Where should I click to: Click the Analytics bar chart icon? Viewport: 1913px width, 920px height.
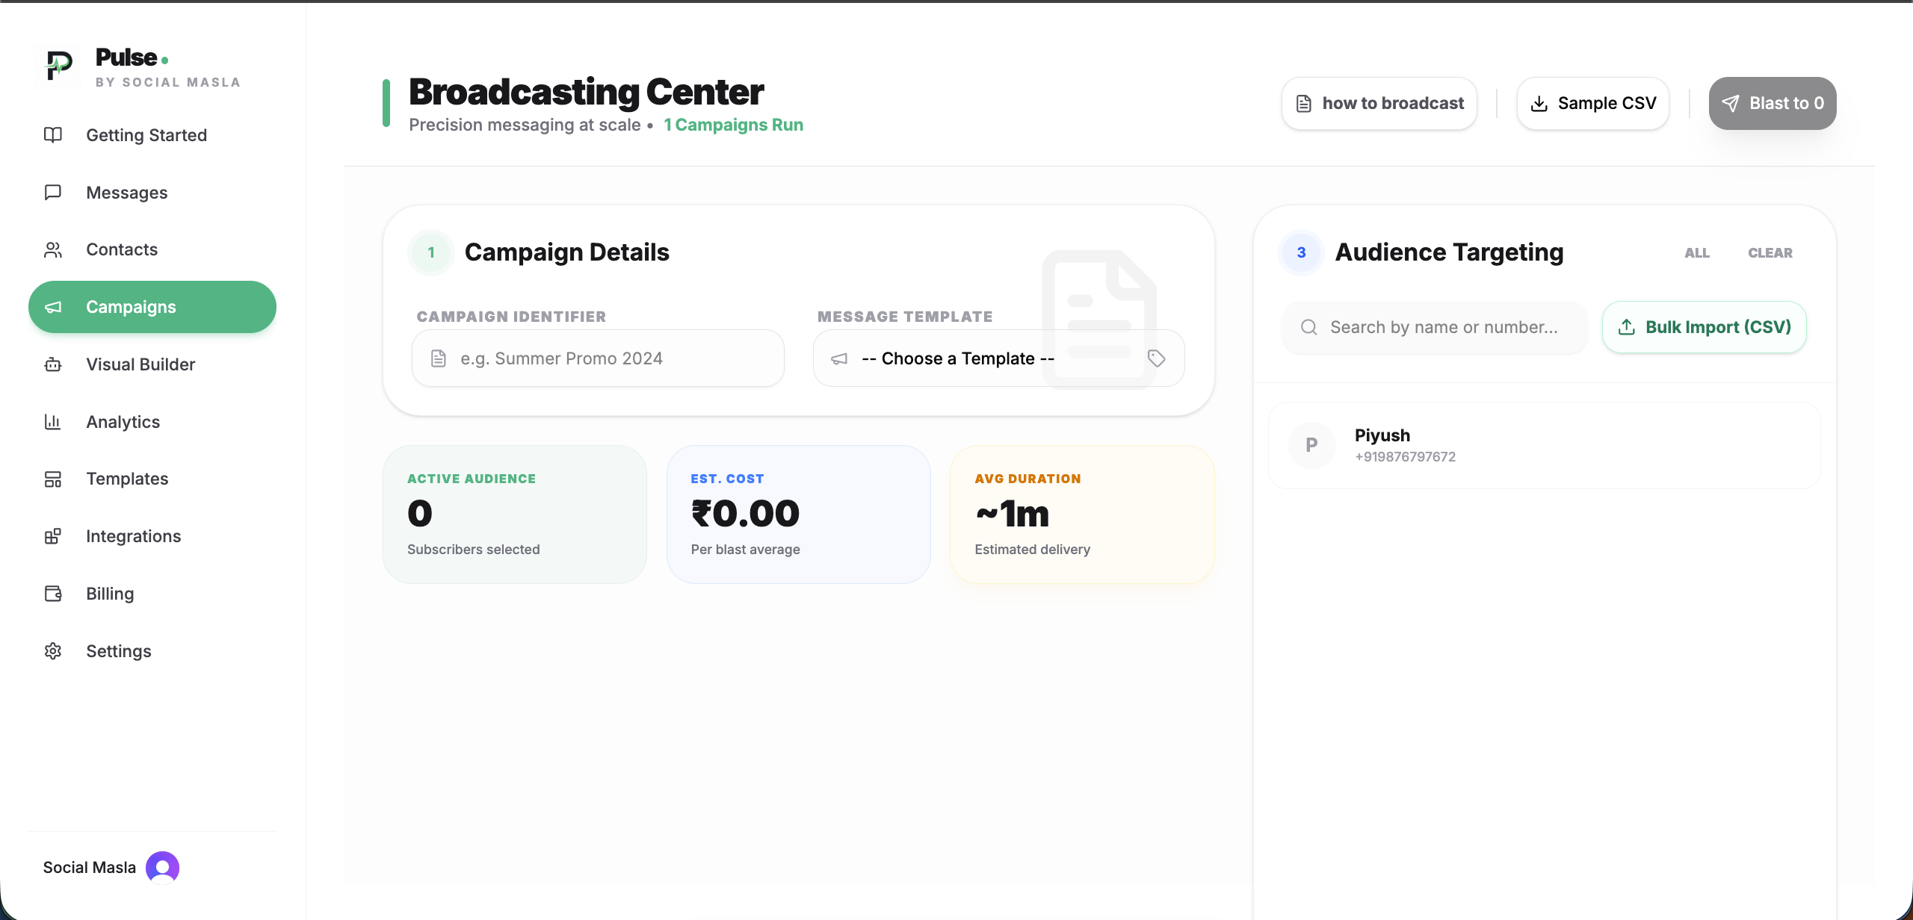tap(53, 422)
